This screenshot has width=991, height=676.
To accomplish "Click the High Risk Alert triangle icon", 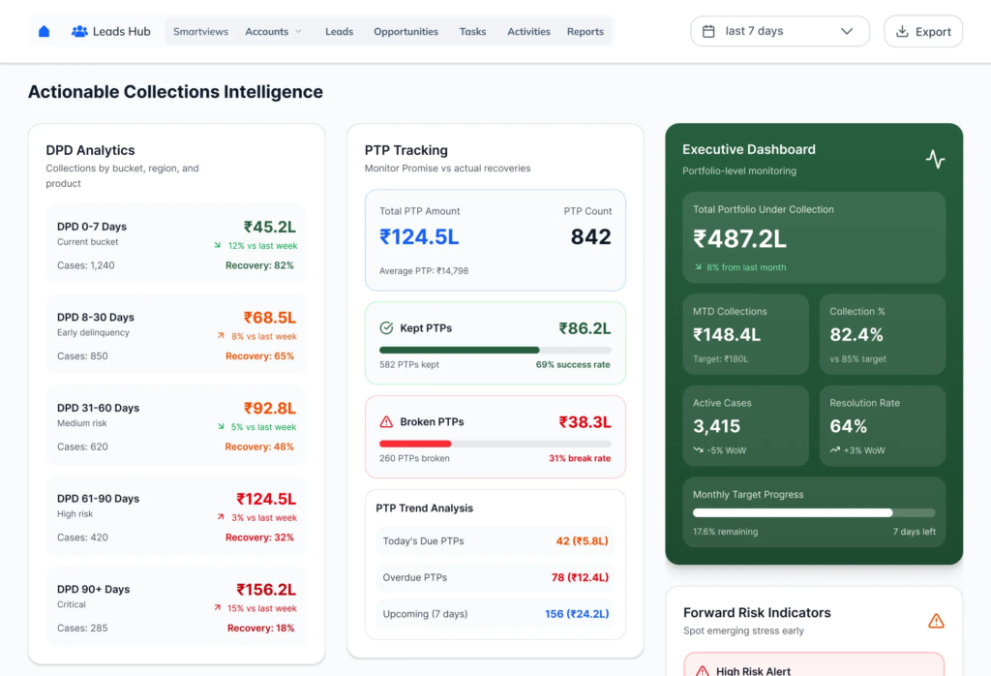I will pos(703,670).
